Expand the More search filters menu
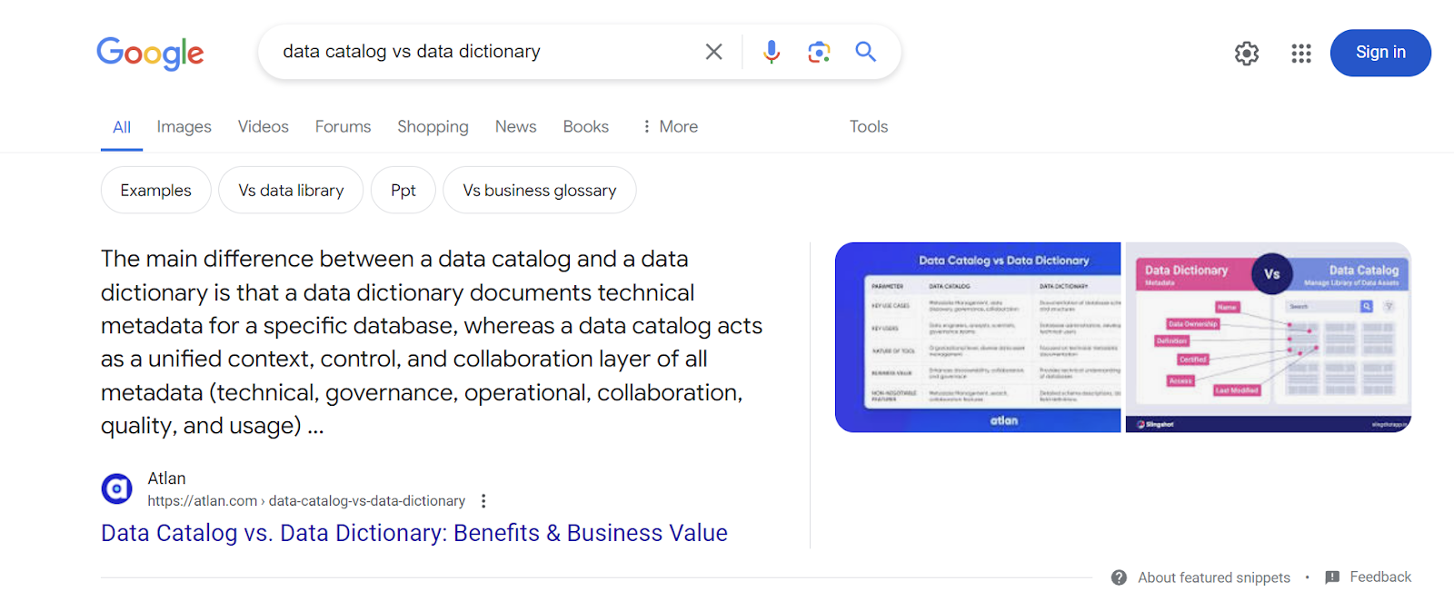1454x601 pixels. (x=670, y=127)
